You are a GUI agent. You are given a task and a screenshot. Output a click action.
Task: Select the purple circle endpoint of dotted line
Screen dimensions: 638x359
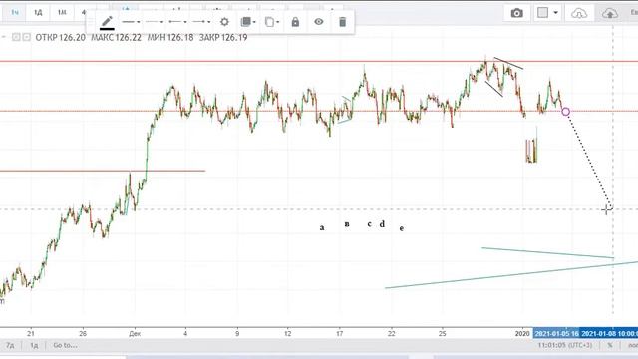click(x=565, y=112)
